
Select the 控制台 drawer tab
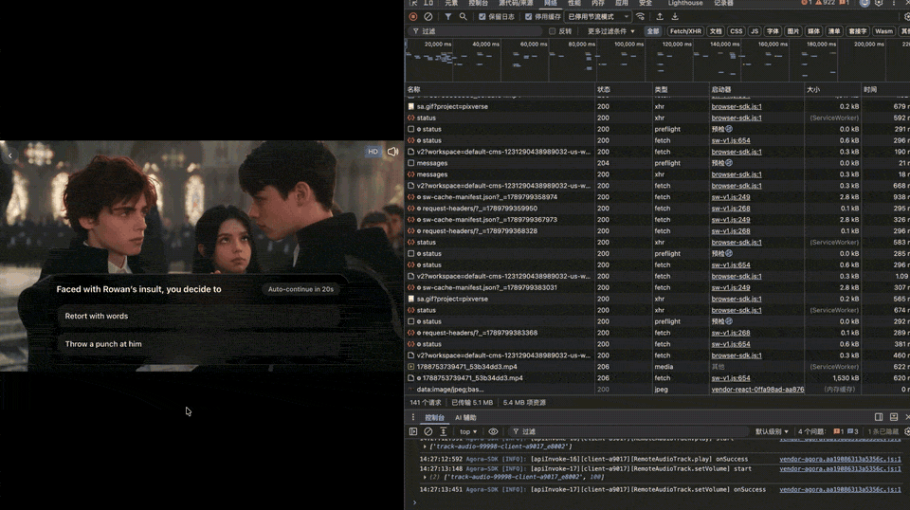(435, 417)
